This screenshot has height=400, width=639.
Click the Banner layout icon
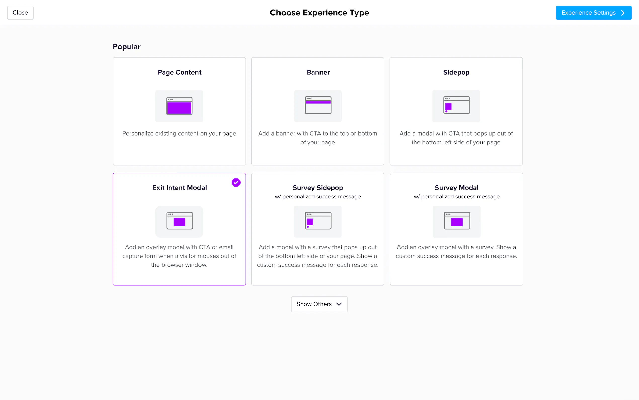click(318, 105)
